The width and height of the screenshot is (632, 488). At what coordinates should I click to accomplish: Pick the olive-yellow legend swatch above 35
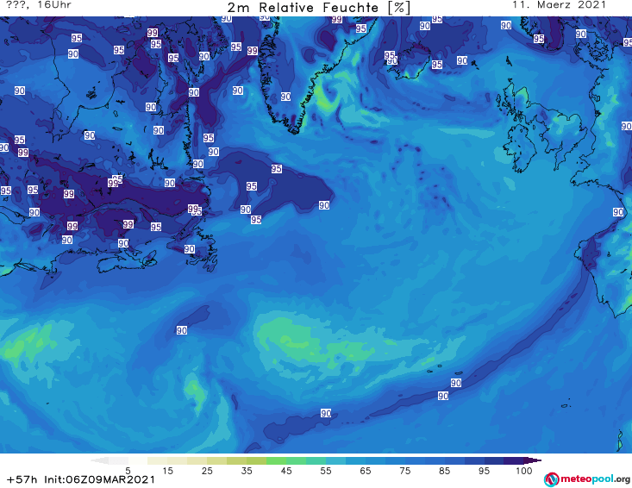tap(236, 460)
